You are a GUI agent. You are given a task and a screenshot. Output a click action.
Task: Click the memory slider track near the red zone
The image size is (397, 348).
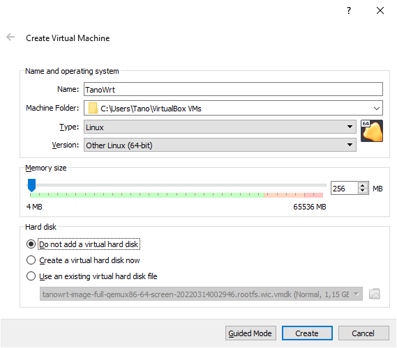(313, 185)
